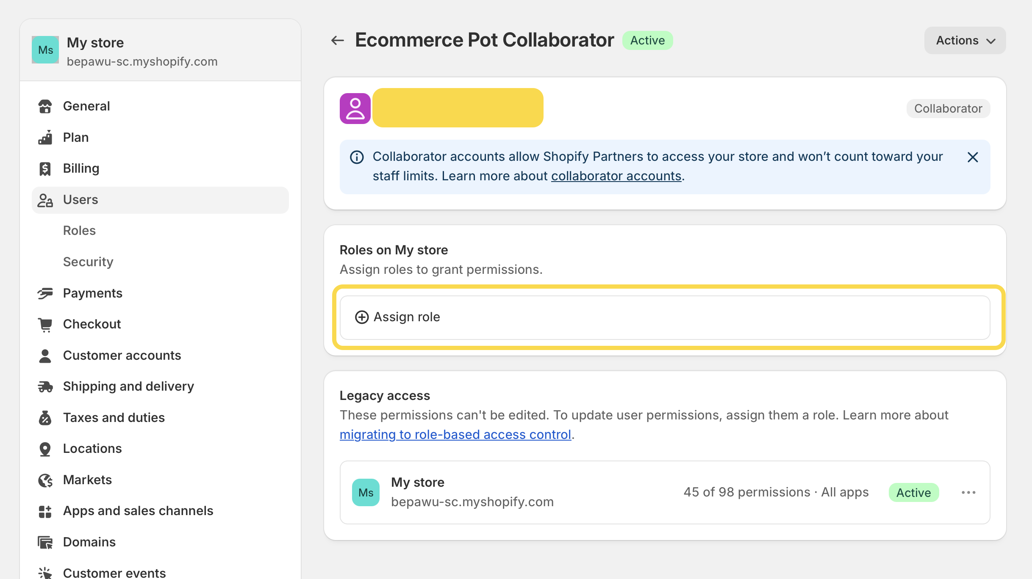Click the Checkout cart icon

[x=45, y=324]
